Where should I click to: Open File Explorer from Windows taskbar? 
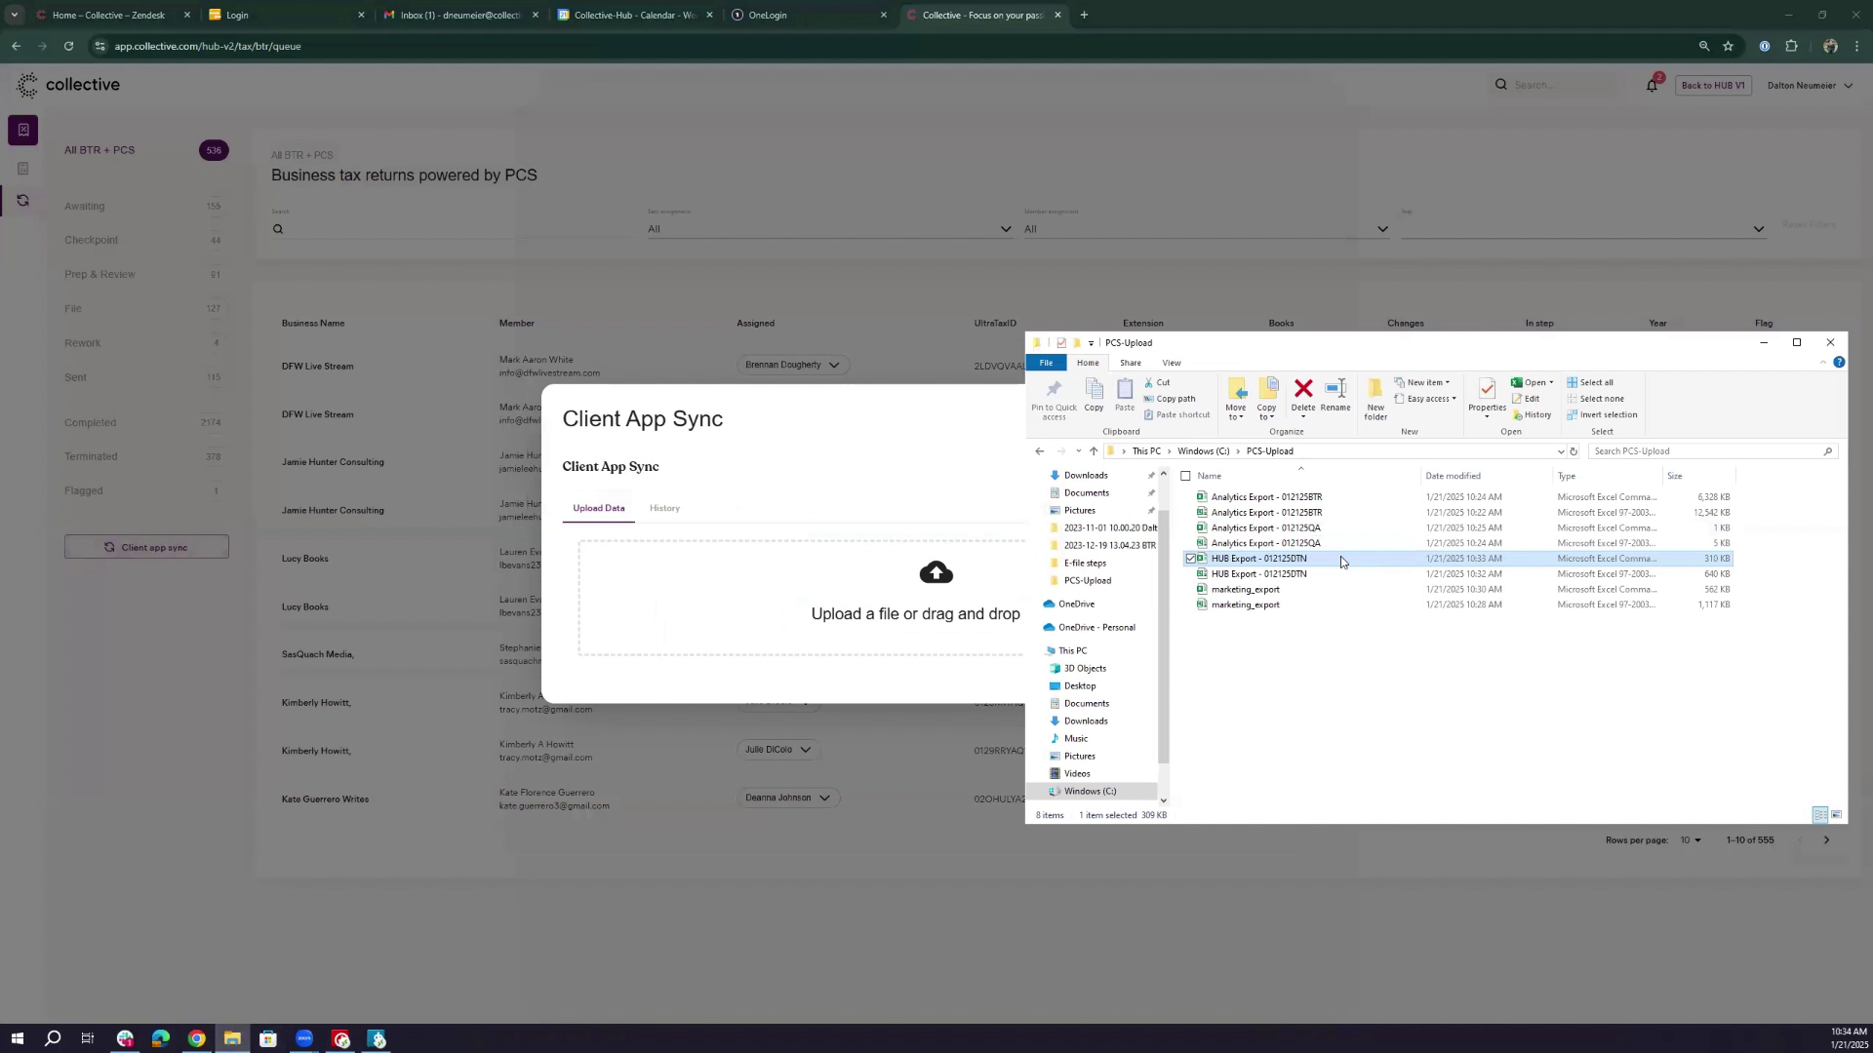(232, 1039)
